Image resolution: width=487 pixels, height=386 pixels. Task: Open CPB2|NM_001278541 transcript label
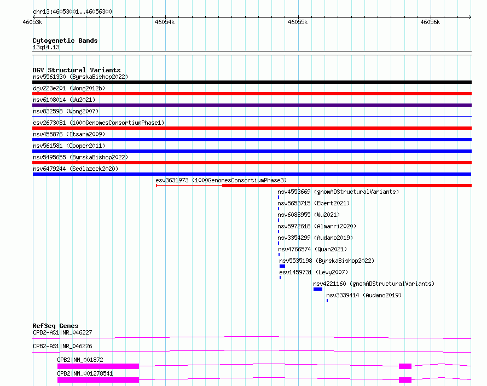click(x=85, y=373)
